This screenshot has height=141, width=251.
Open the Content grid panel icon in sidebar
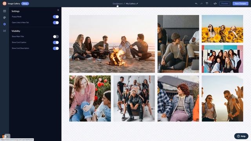tap(4, 11)
